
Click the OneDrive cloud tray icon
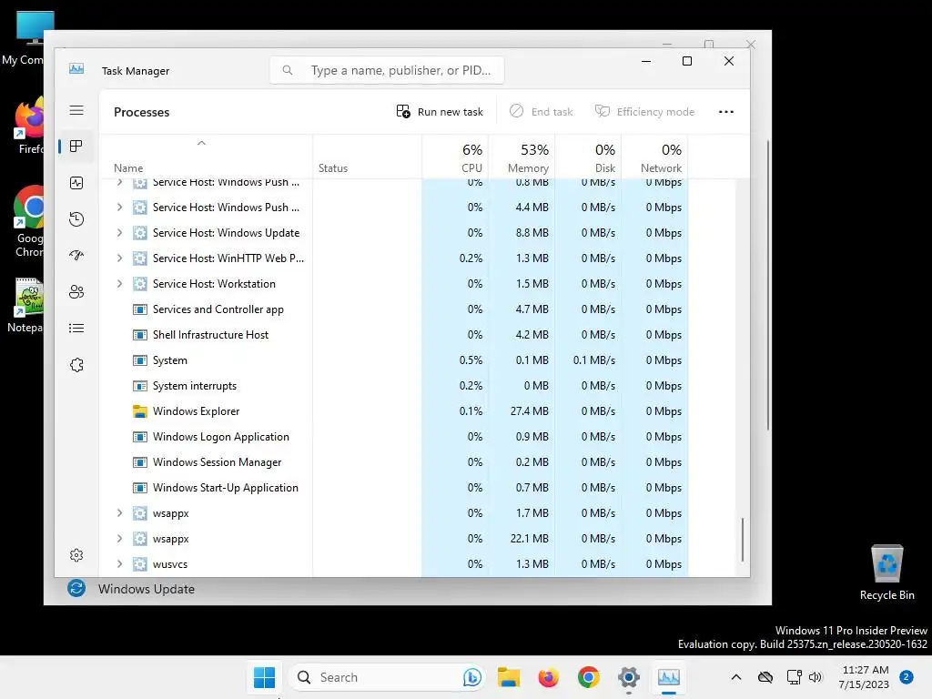point(765,677)
